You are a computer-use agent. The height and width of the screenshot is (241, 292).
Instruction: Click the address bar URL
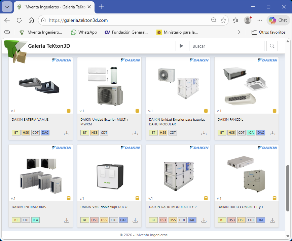78,20
